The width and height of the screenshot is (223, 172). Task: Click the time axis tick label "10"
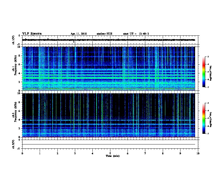(198, 153)
